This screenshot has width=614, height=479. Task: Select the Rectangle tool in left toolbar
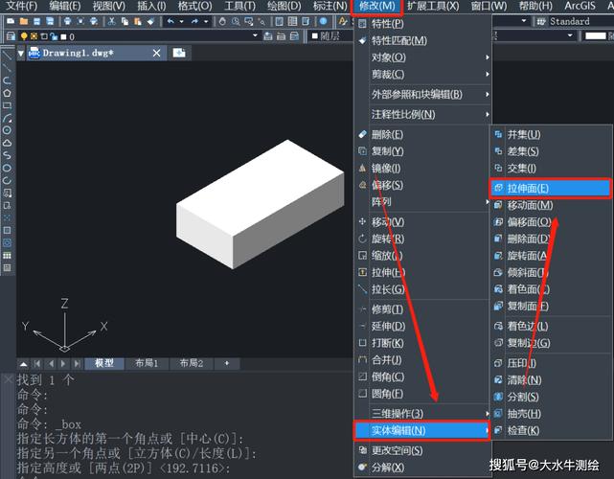(x=7, y=105)
